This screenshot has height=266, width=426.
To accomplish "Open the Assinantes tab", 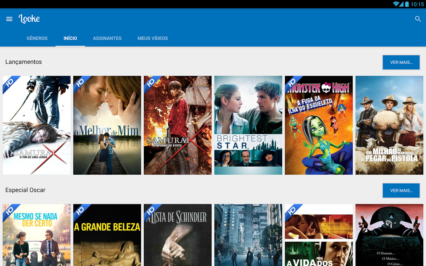I will coord(107,38).
